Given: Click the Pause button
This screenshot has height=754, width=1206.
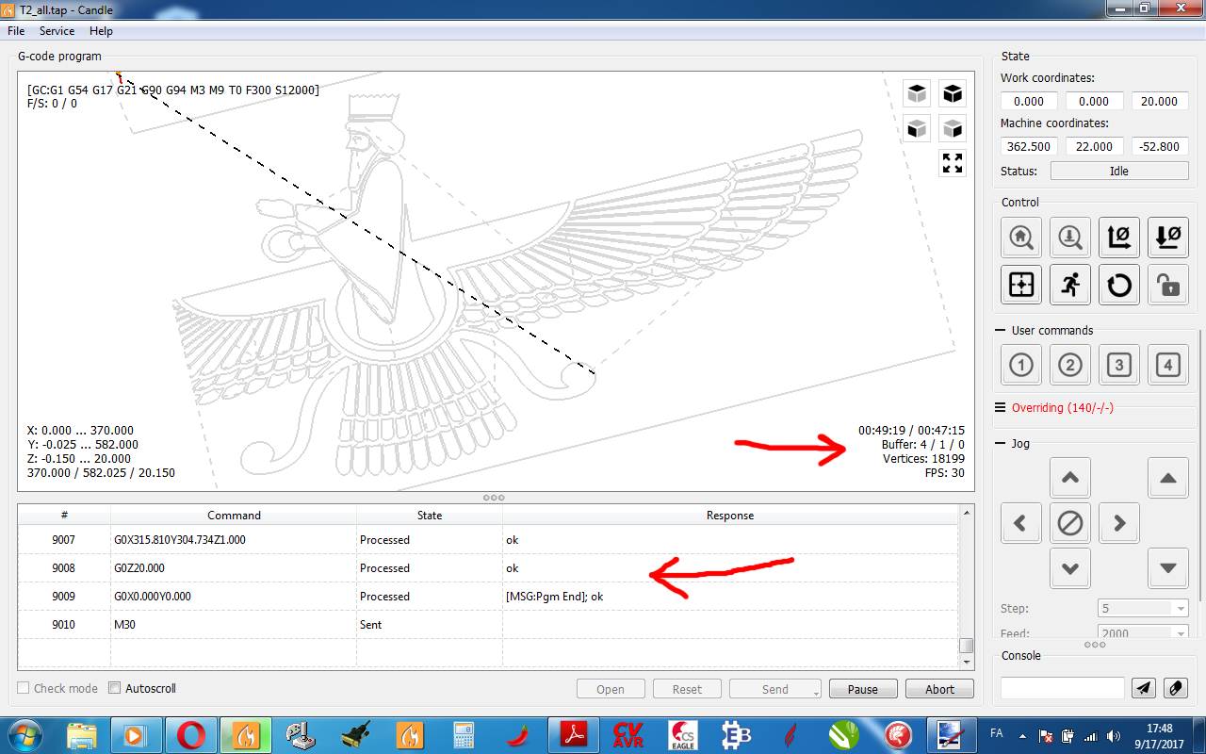Looking at the screenshot, I should [x=863, y=689].
